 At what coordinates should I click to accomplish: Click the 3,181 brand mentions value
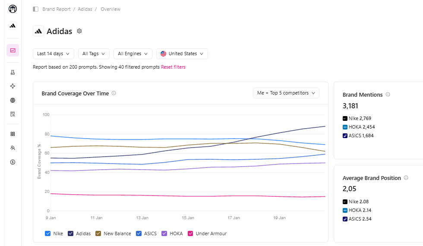[x=350, y=106]
